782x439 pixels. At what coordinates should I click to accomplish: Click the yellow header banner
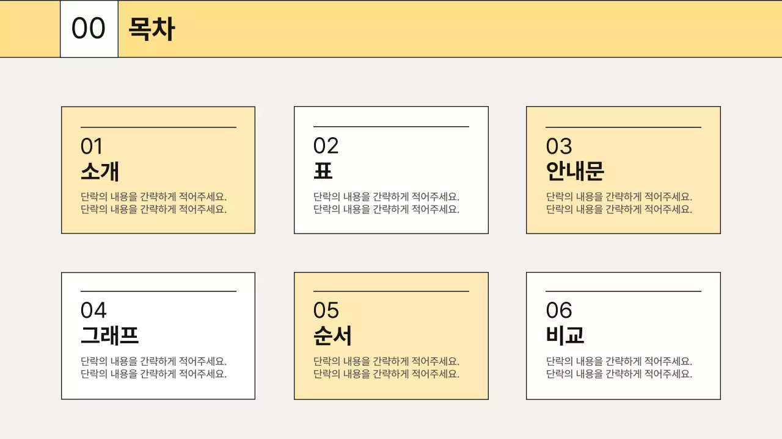pos(428,27)
